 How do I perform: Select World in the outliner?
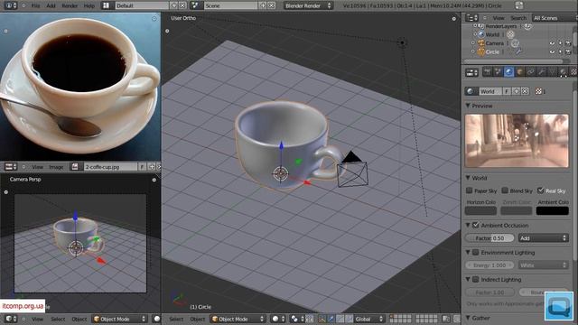[492, 34]
